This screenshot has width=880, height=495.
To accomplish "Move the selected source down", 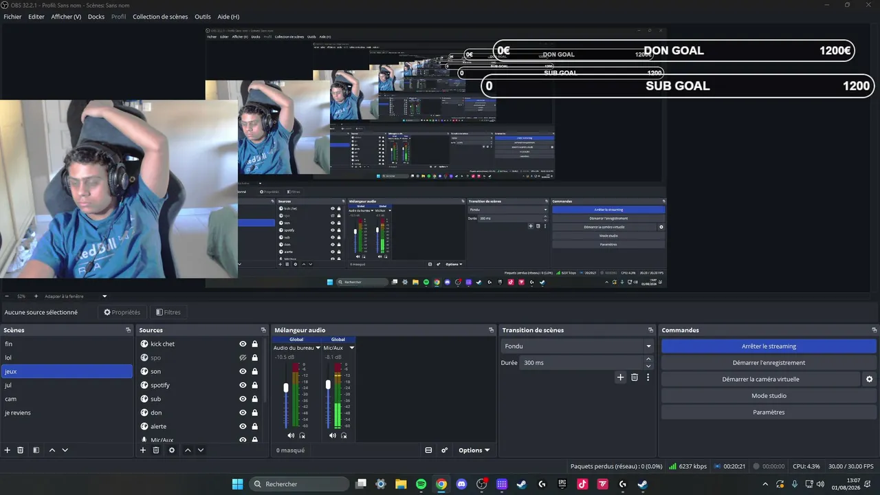I will tap(201, 450).
